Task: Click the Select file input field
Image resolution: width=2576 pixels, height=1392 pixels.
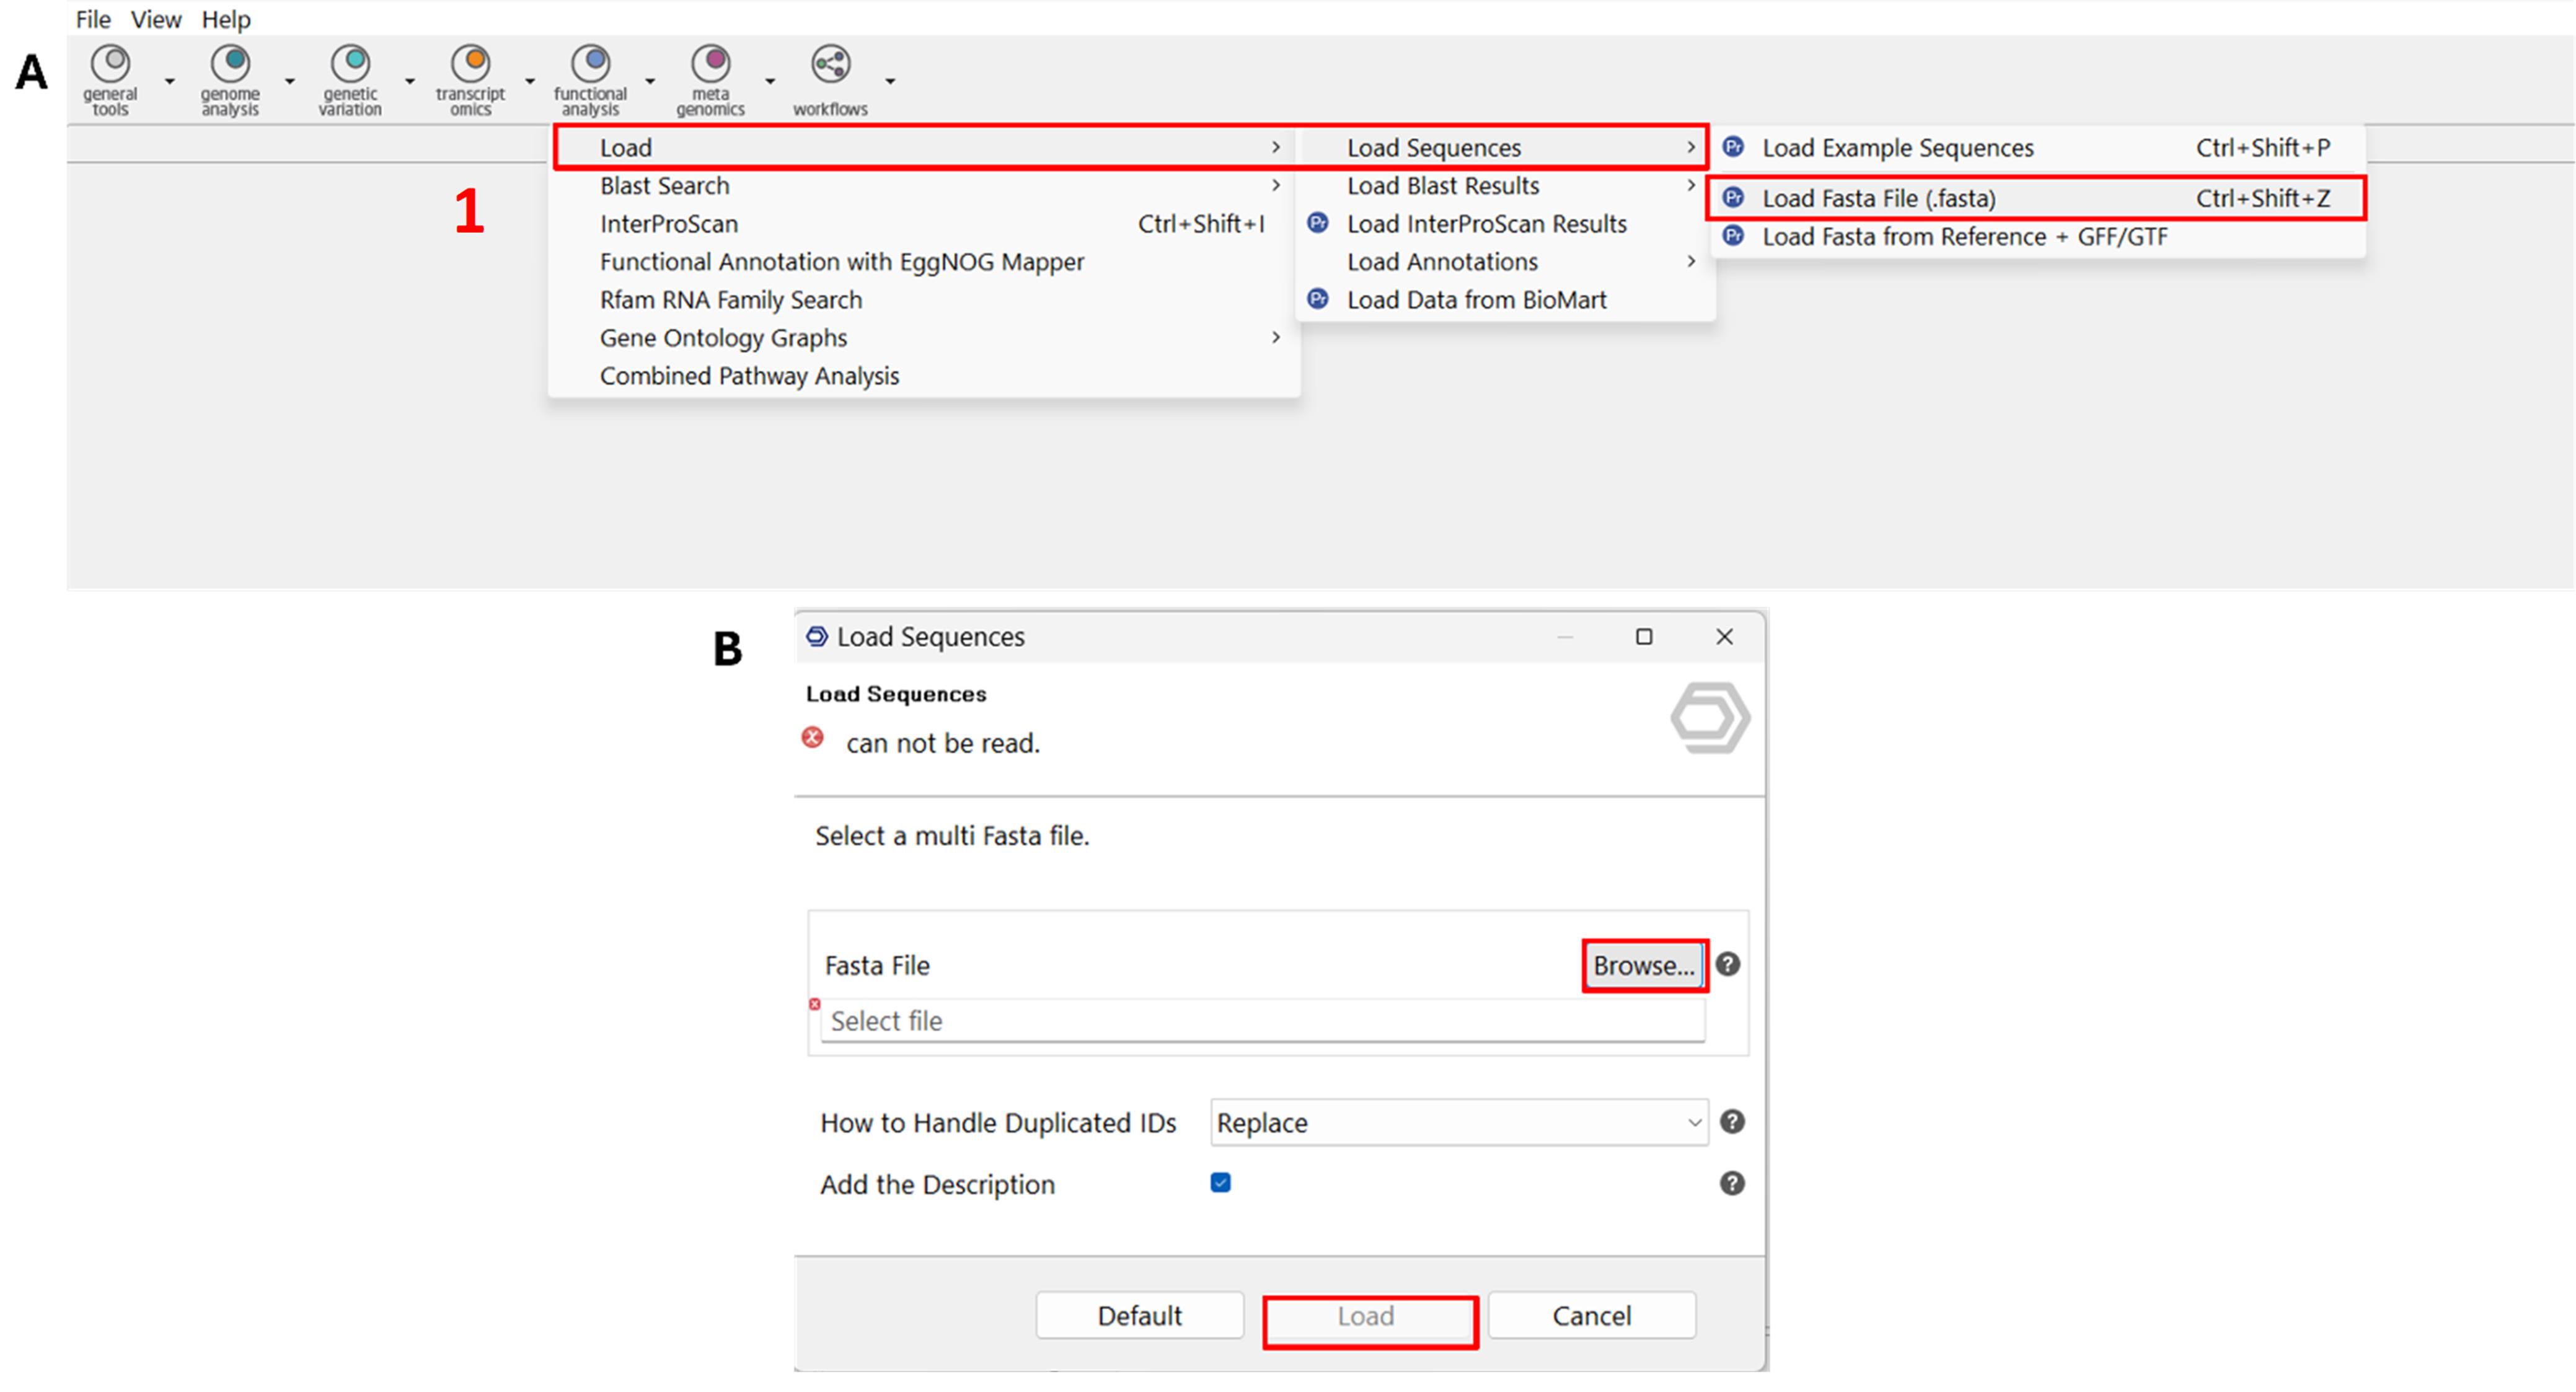Action: [x=1261, y=1021]
